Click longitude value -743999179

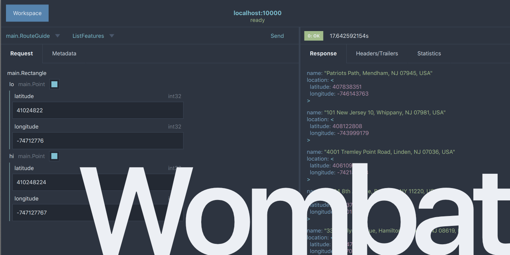pos(353,133)
